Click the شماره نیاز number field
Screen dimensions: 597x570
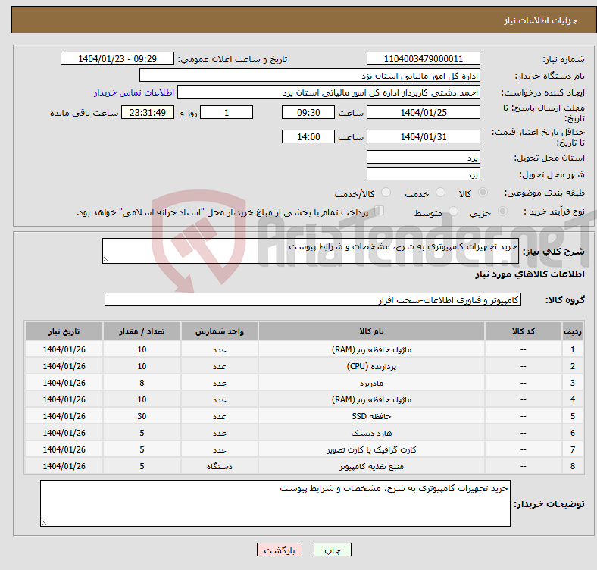(423, 58)
